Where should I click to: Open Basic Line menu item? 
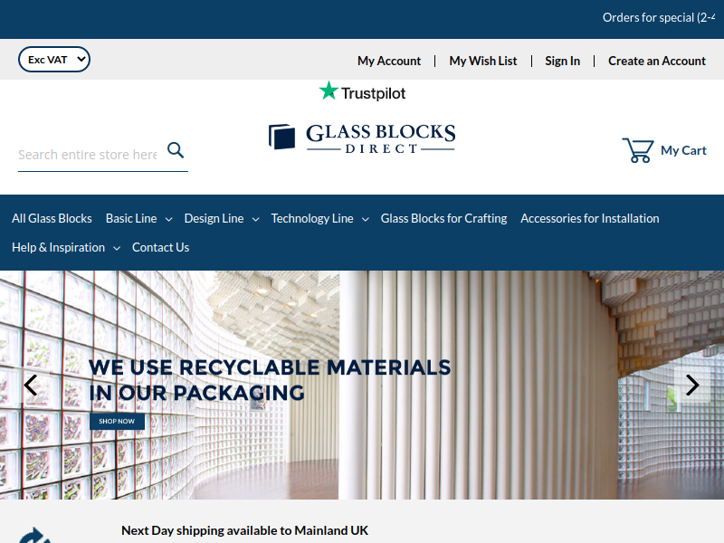click(x=131, y=218)
